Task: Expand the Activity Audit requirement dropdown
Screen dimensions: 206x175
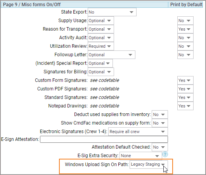Action: click(x=101, y=38)
